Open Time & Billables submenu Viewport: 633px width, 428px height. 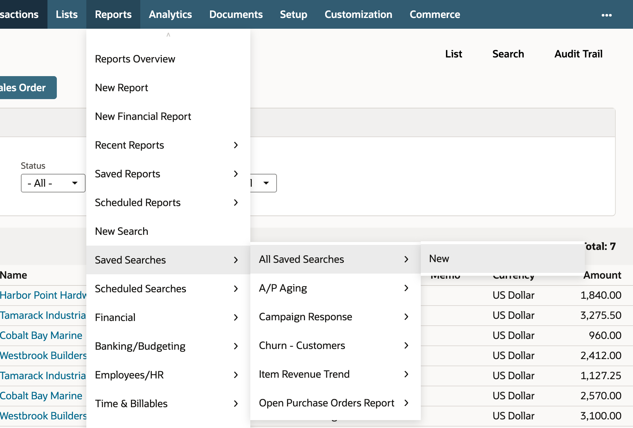click(168, 404)
